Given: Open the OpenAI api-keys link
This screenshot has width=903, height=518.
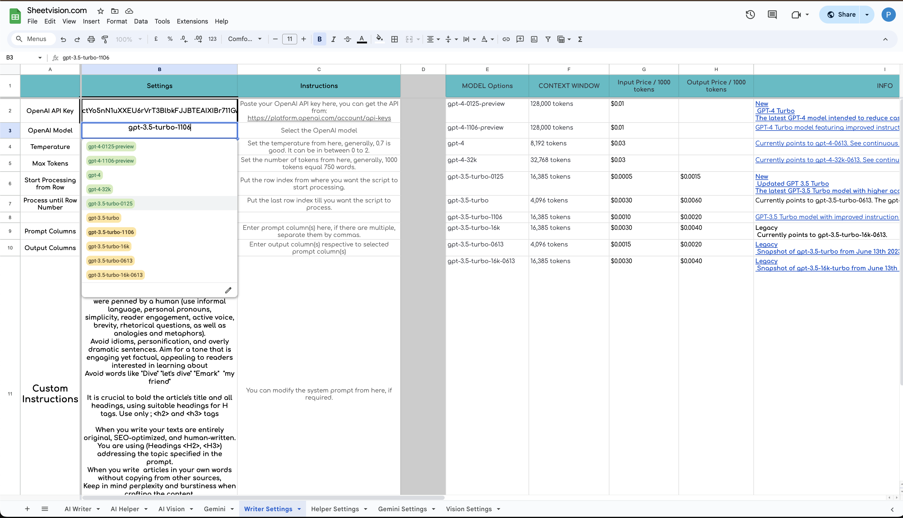Looking at the screenshot, I should point(319,118).
